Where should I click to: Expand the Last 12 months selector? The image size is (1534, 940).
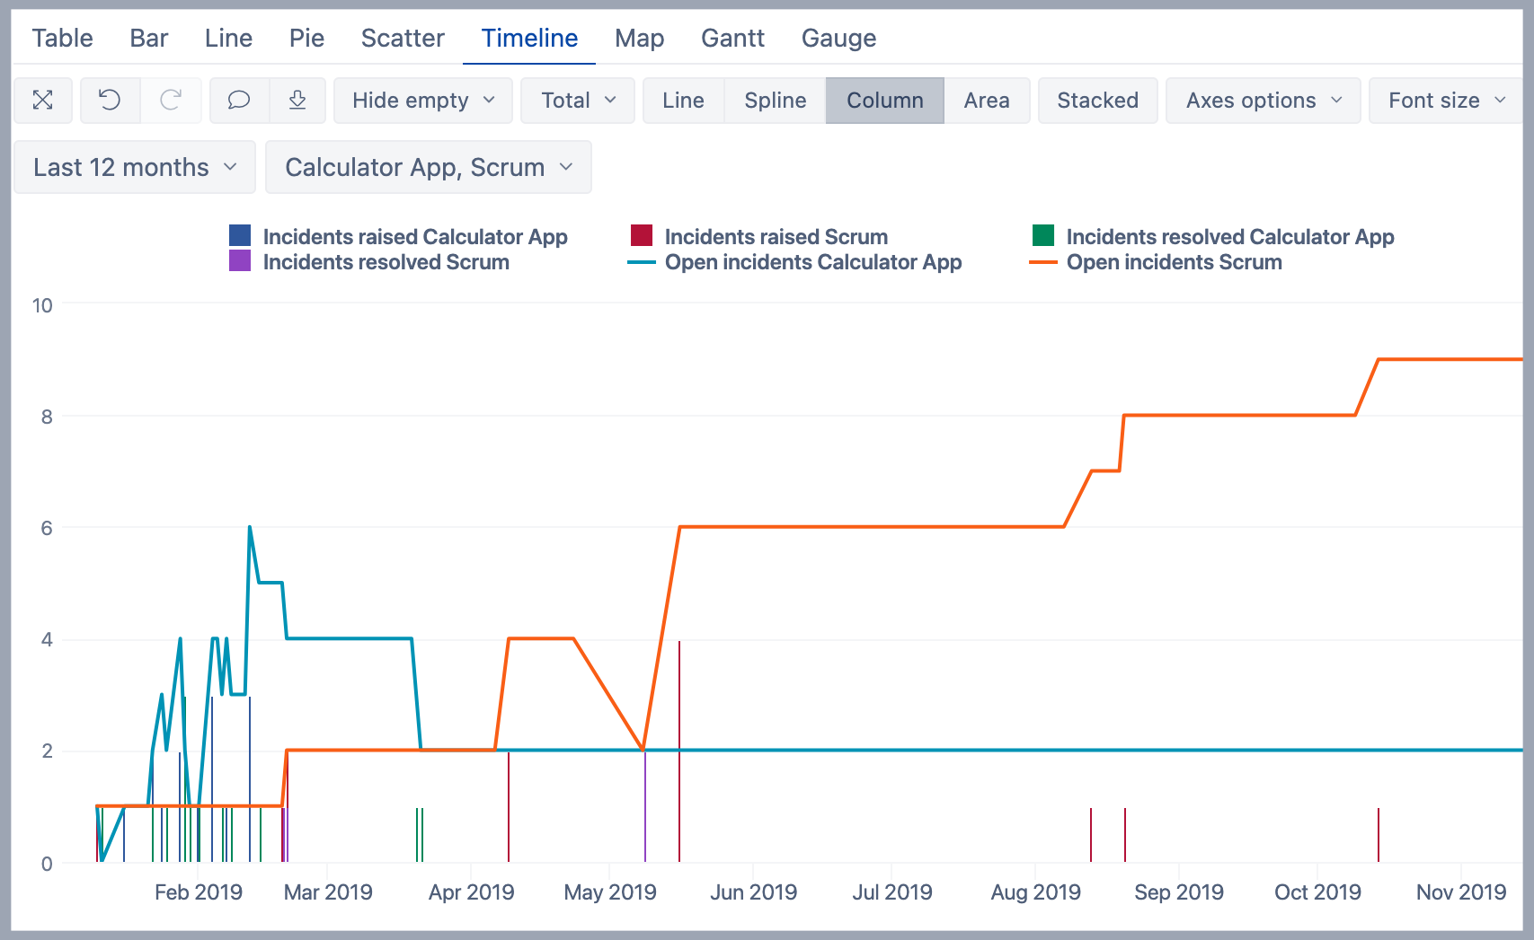pos(135,168)
